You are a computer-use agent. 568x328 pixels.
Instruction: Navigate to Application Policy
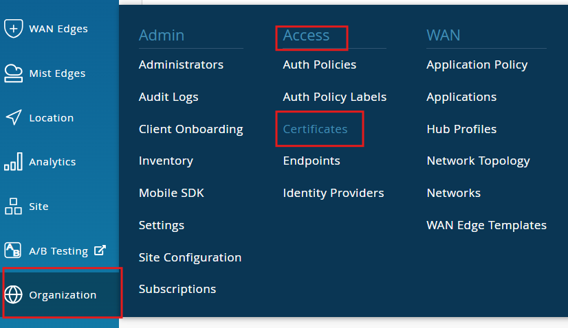tap(477, 65)
